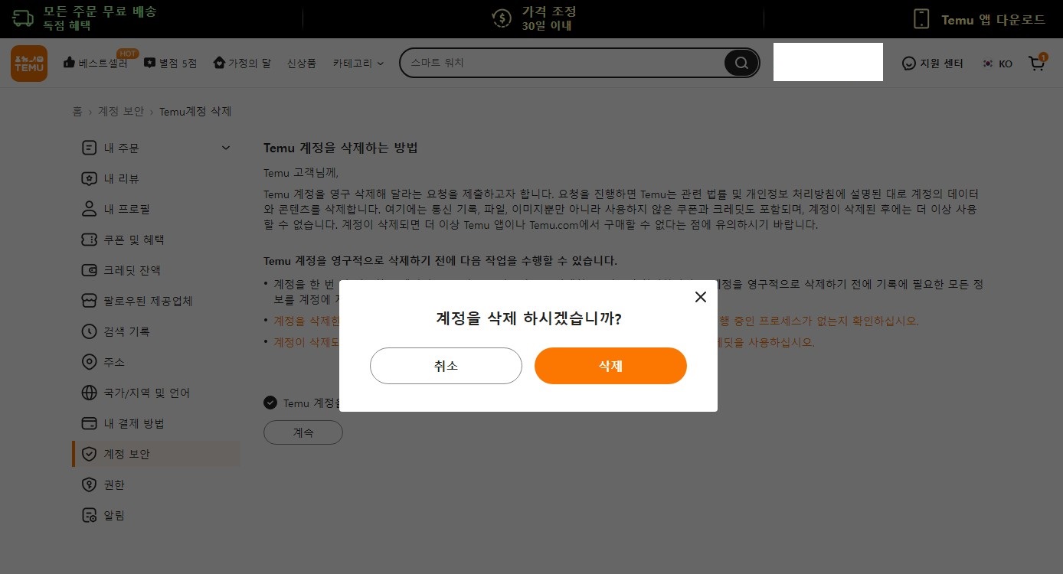Click inside the 스마트 워치 search field

(567, 63)
